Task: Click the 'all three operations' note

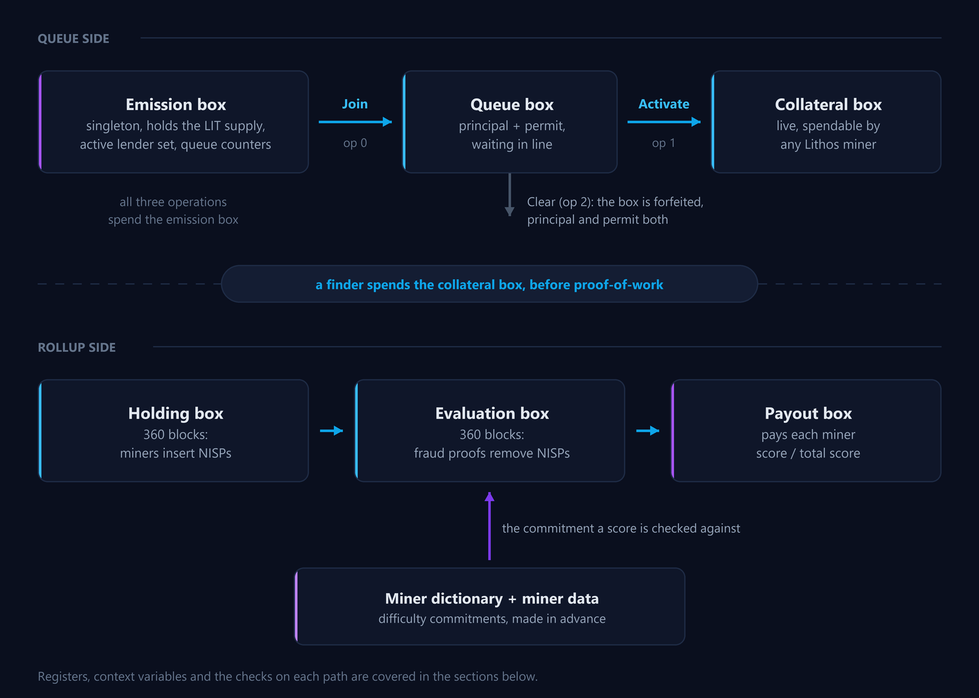Action: 173,211
